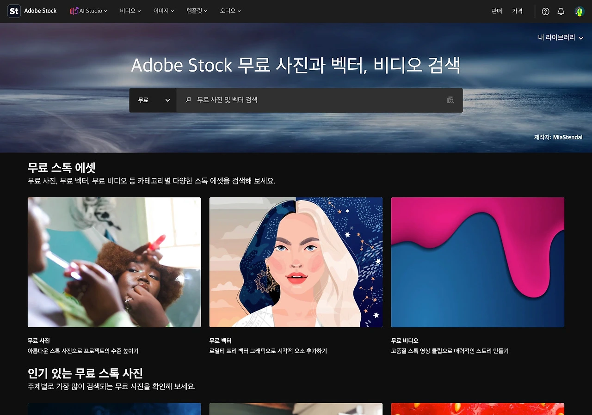Open the notifications bell icon
This screenshot has height=415, width=592.
pyautogui.click(x=561, y=12)
